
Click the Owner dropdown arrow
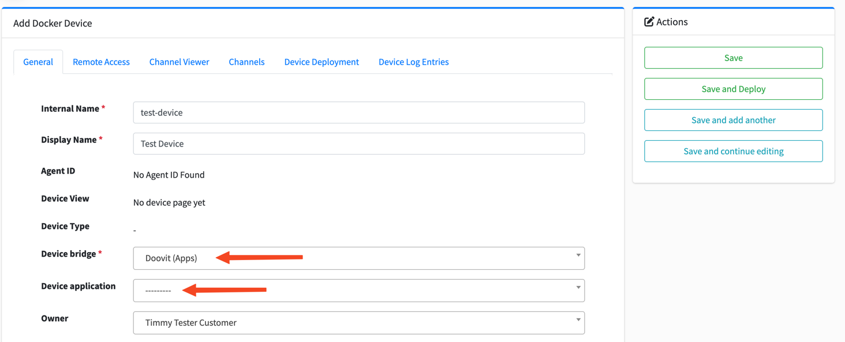click(x=578, y=320)
